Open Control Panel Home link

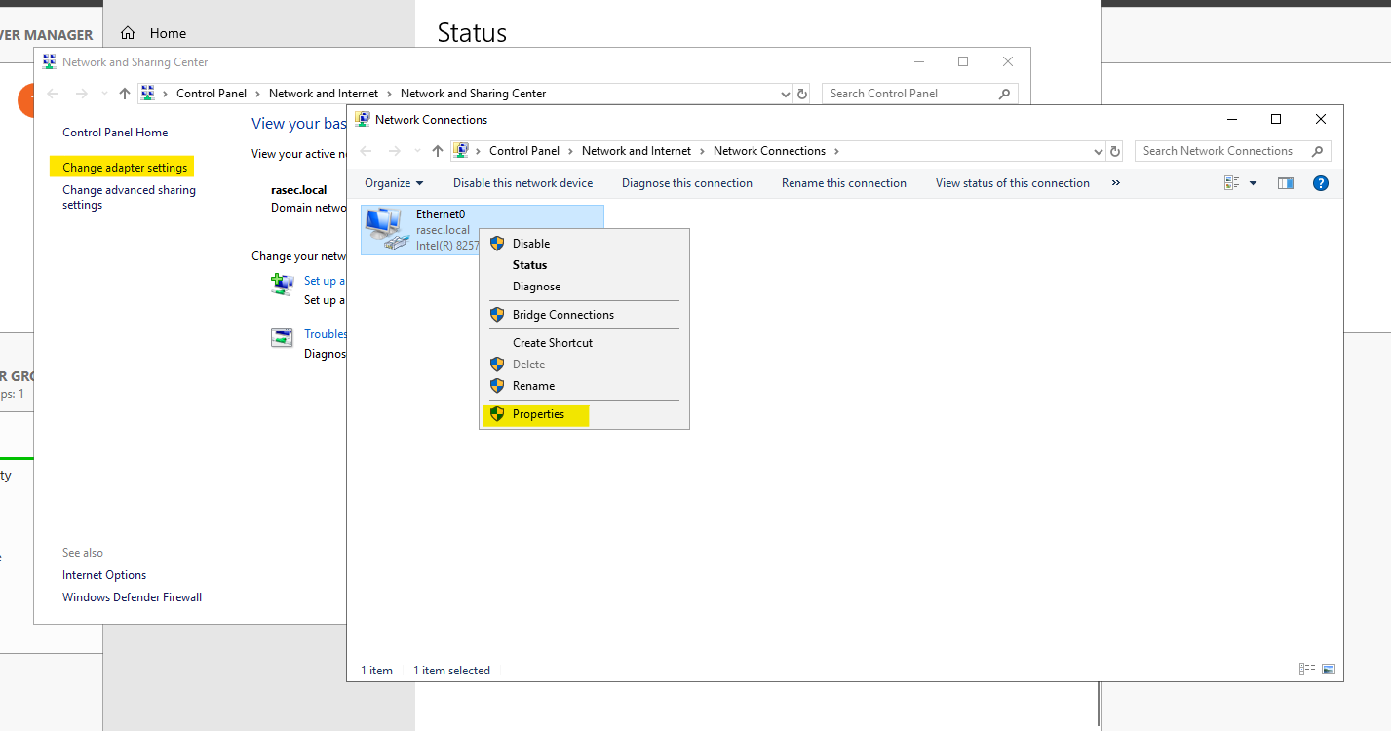pyautogui.click(x=115, y=133)
